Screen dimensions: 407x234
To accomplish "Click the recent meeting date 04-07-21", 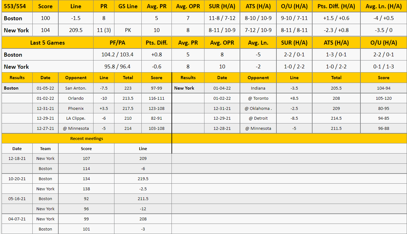I will 17,219.
